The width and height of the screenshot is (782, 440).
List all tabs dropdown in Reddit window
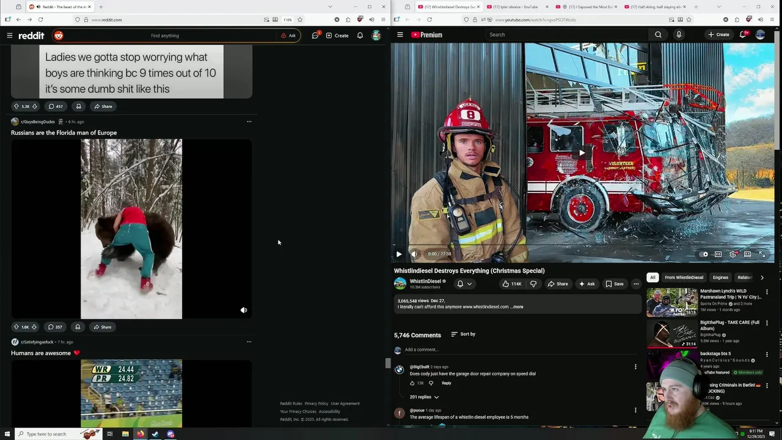tap(331, 7)
